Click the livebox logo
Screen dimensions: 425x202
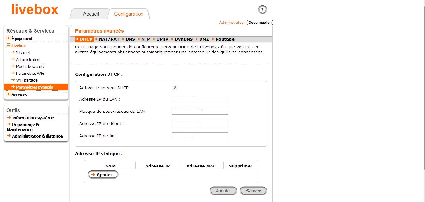pyautogui.click(x=35, y=9)
